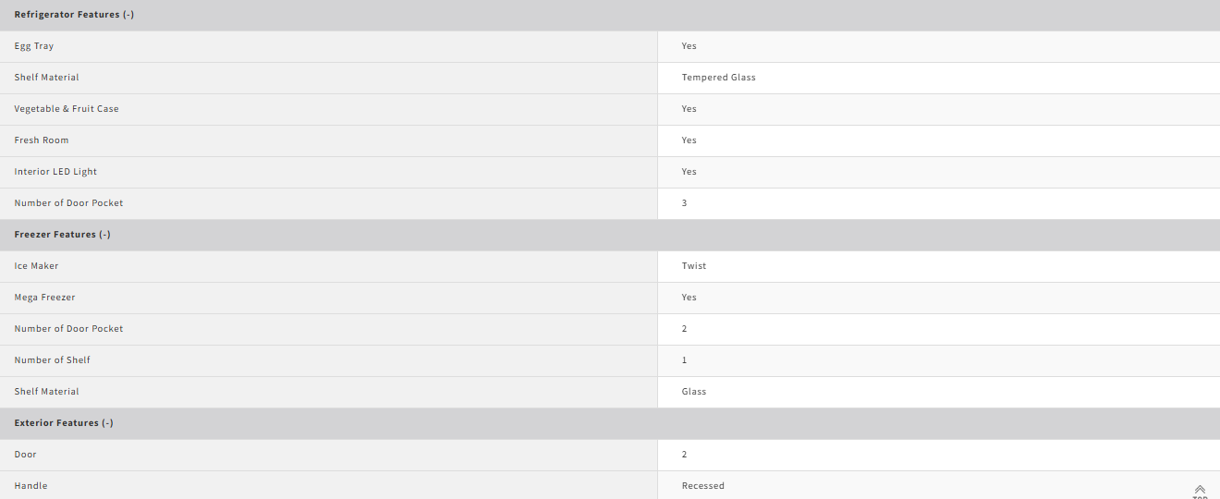The height and width of the screenshot is (499, 1220).
Task: Click the refrigerator Shelf Material label
Action: tap(47, 78)
